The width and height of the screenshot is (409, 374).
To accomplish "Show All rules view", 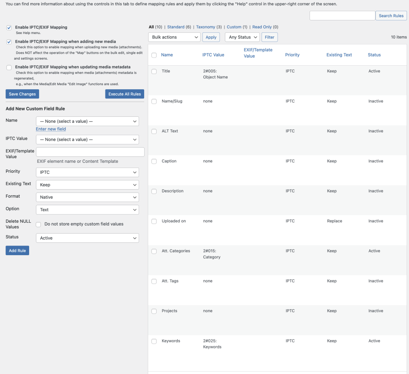I will (x=151, y=27).
